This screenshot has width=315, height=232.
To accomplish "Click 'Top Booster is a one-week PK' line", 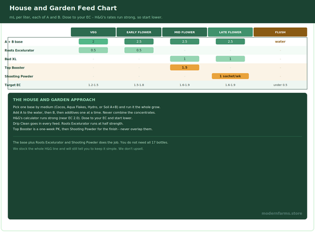I will [x=83, y=129].
